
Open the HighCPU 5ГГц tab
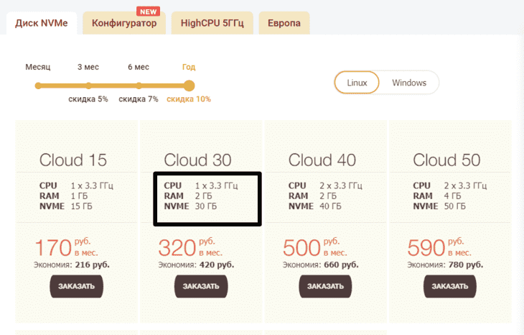[212, 23]
